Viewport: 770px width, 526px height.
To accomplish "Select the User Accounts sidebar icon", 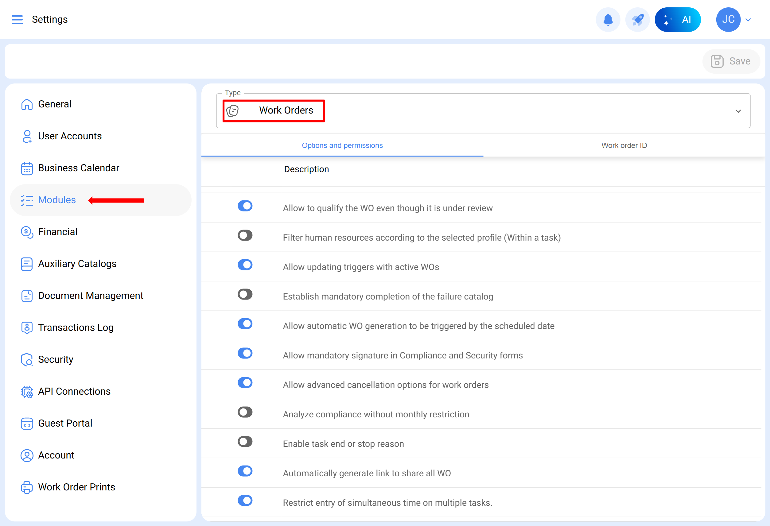I will [26, 136].
